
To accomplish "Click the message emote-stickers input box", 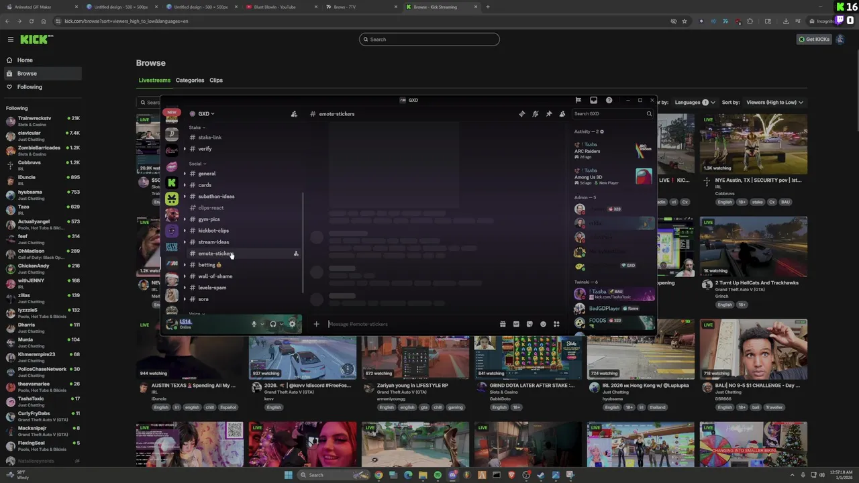I will (x=409, y=324).
